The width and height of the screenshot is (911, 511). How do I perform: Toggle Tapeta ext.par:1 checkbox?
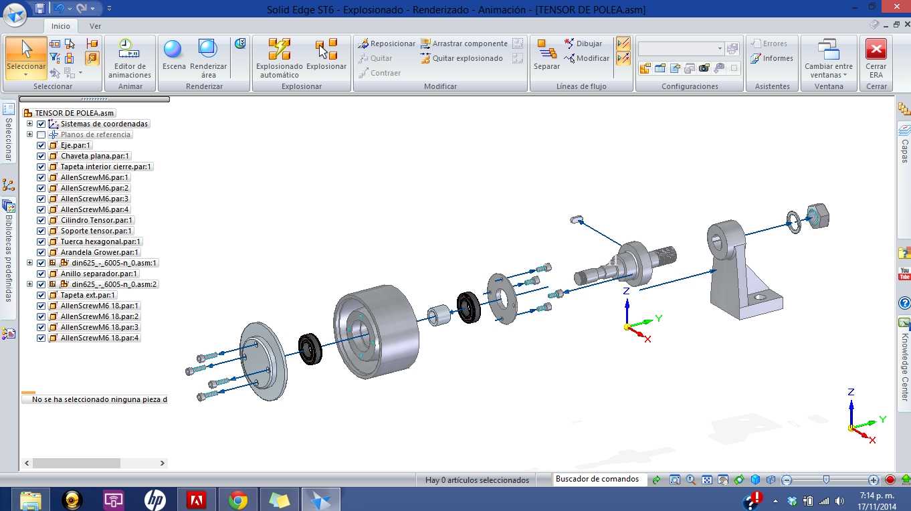click(x=41, y=295)
